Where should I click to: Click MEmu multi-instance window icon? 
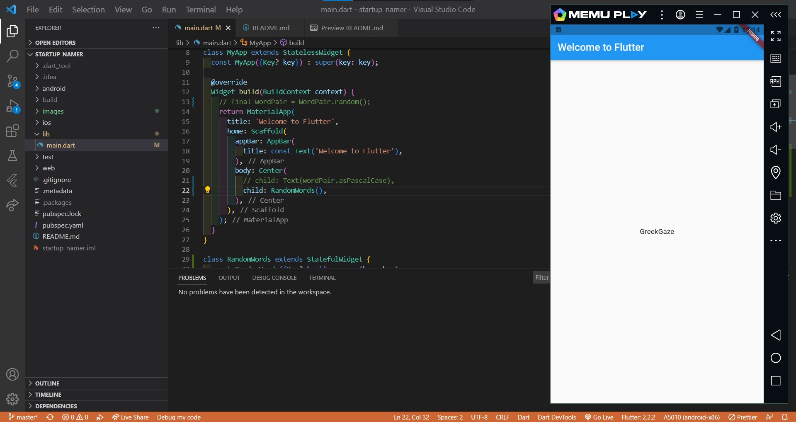776,104
